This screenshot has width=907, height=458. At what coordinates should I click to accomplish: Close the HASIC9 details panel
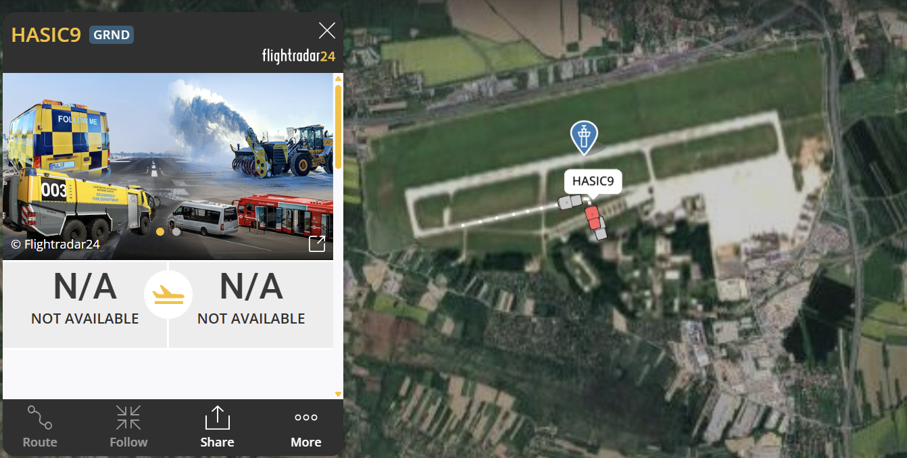click(x=327, y=30)
